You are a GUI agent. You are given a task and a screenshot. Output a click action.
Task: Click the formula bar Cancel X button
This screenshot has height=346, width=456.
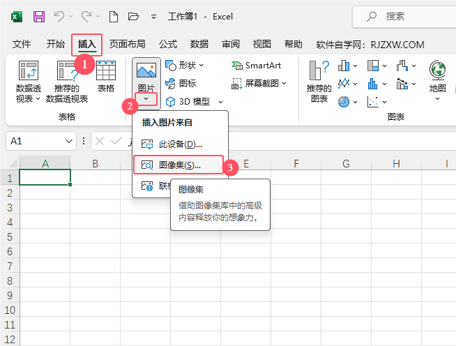(x=100, y=141)
